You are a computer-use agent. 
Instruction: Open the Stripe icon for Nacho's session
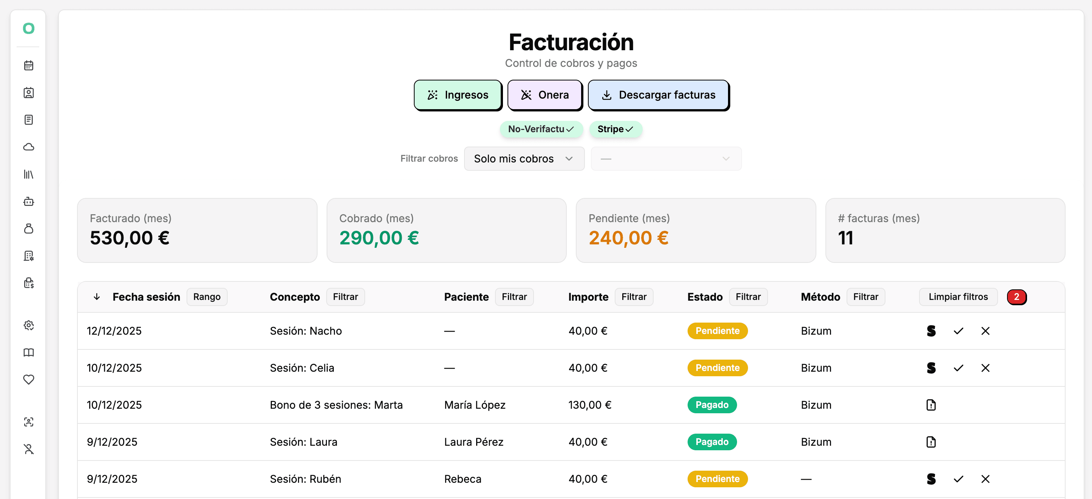pos(931,331)
